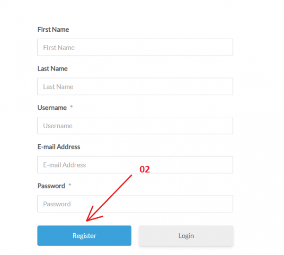Click the gray First Name placeholder text
Viewport: 284px width, 255px height.
coord(59,47)
